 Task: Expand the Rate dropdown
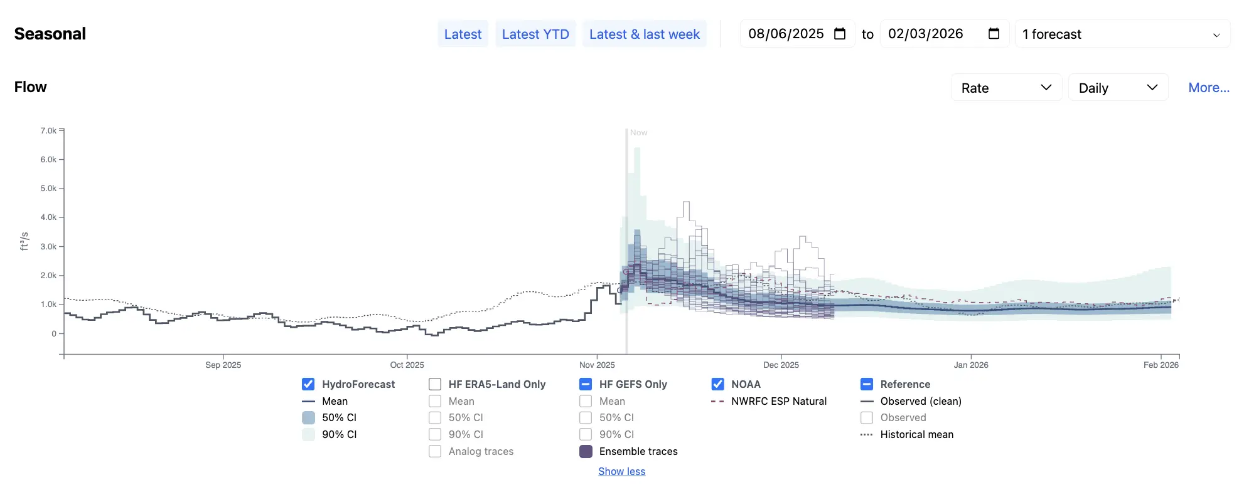click(x=1006, y=88)
